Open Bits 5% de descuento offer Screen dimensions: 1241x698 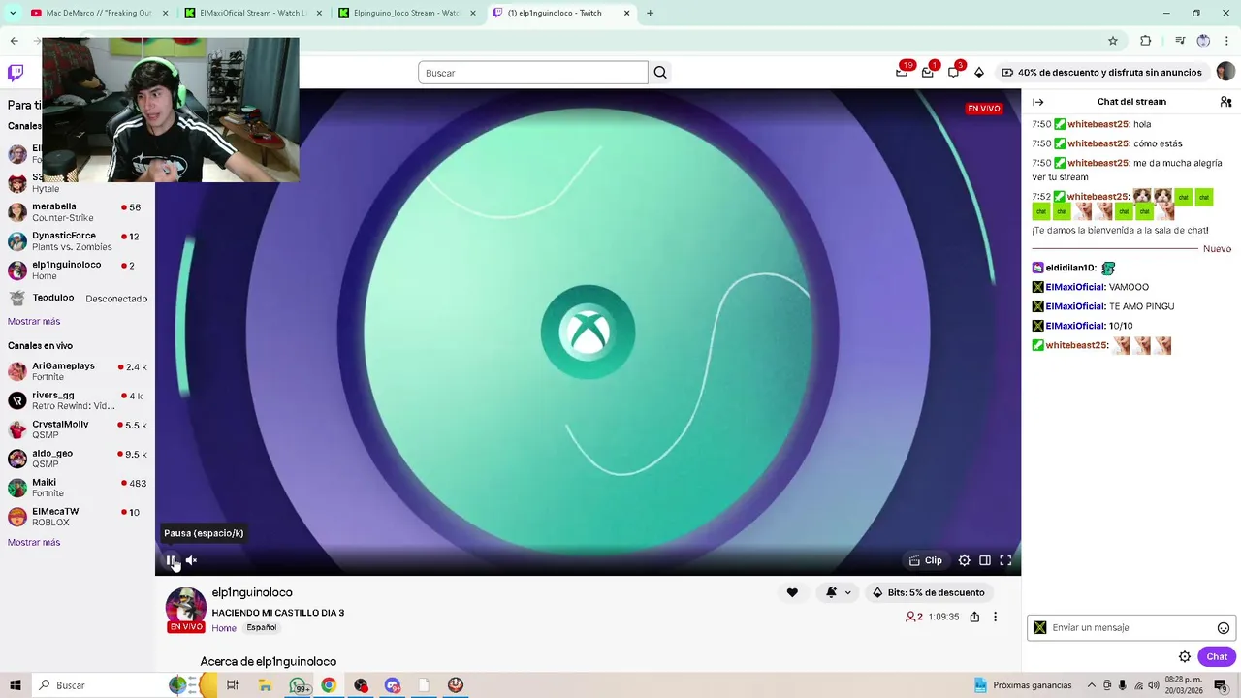[928, 592]
